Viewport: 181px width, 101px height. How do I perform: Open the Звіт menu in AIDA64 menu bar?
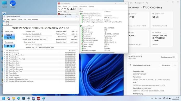tap(70, 6)
